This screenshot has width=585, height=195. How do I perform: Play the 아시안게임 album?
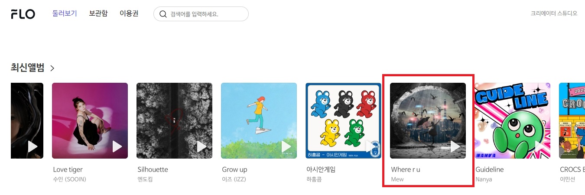click(370, 146)
